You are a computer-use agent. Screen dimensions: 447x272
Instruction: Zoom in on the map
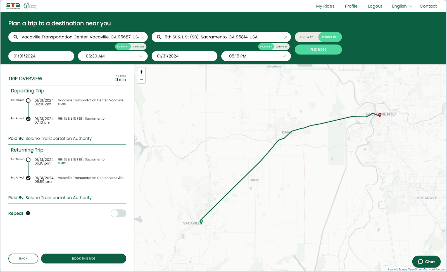[141, 72]
